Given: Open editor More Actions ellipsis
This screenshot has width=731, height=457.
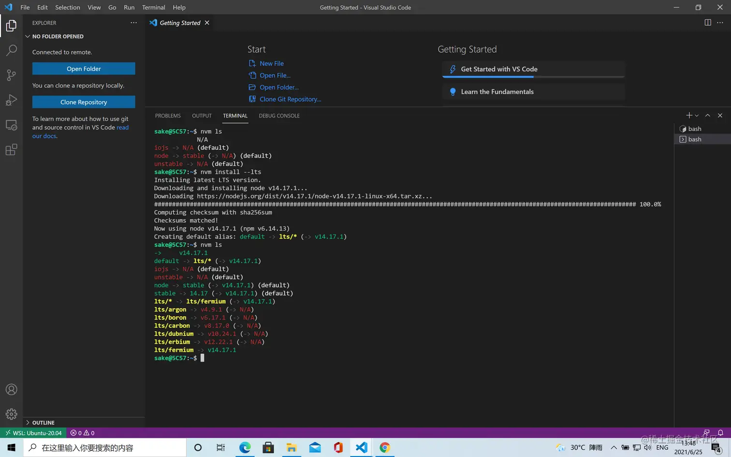Looking at the screenshot, I should (720, 23).
